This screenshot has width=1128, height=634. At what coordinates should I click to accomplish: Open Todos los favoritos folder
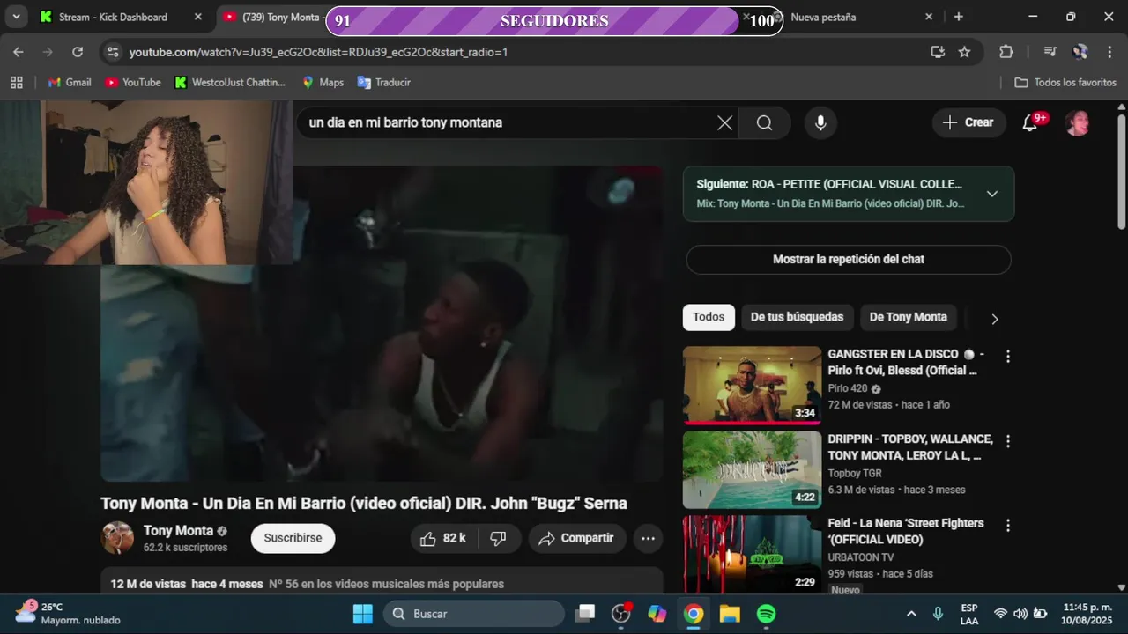[x=1065, y=82]
